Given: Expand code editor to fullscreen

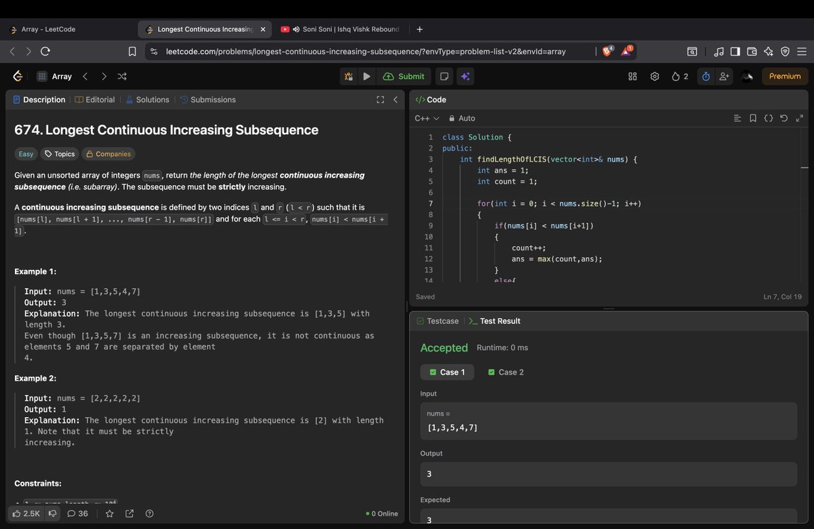Looking at the screenshot, I should click(x=799, y=118).
